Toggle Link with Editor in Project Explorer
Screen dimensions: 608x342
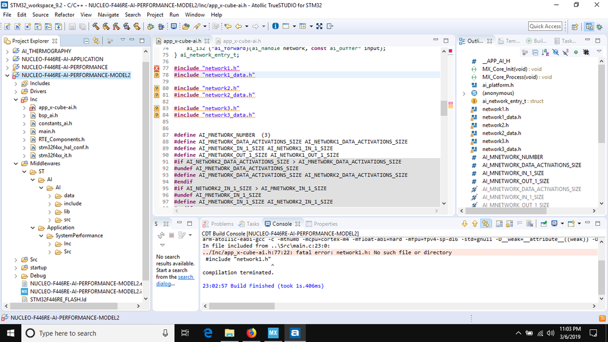click(x=96, y=41)
